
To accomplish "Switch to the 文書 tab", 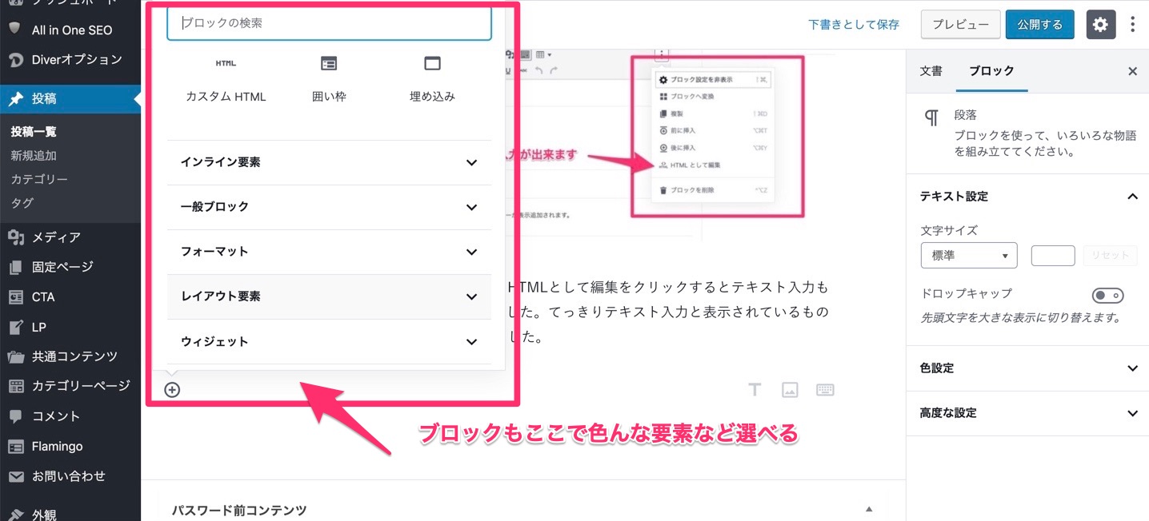I will point(931,71).
